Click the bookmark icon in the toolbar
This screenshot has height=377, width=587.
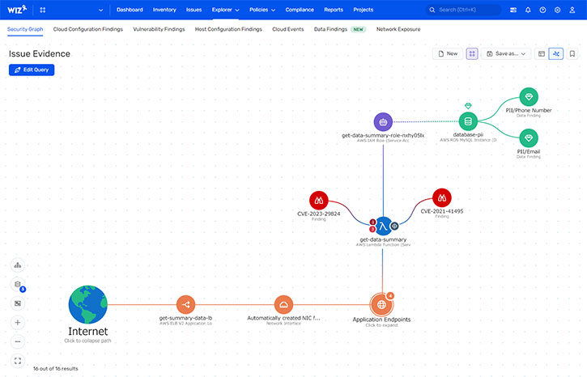[x=572, y=54]
